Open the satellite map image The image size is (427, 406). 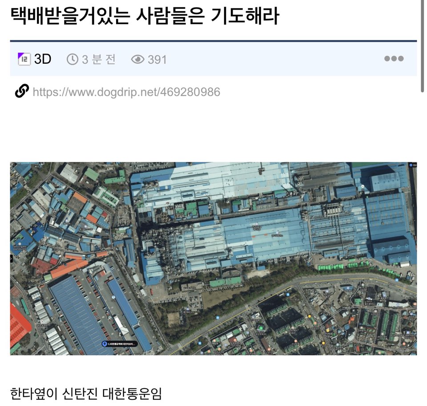pyautogui.click(x=213, y=258)
